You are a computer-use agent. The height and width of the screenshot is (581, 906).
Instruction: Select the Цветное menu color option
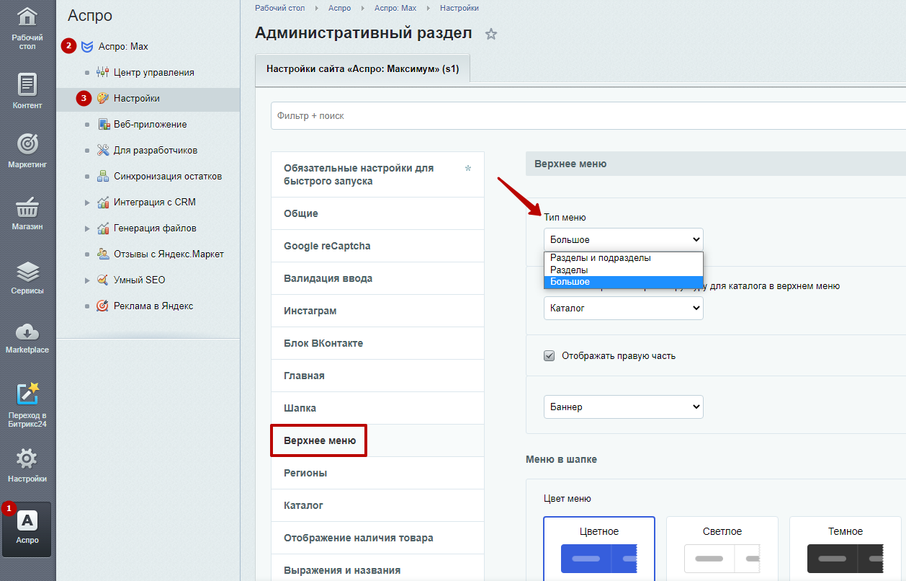point(599,548)
